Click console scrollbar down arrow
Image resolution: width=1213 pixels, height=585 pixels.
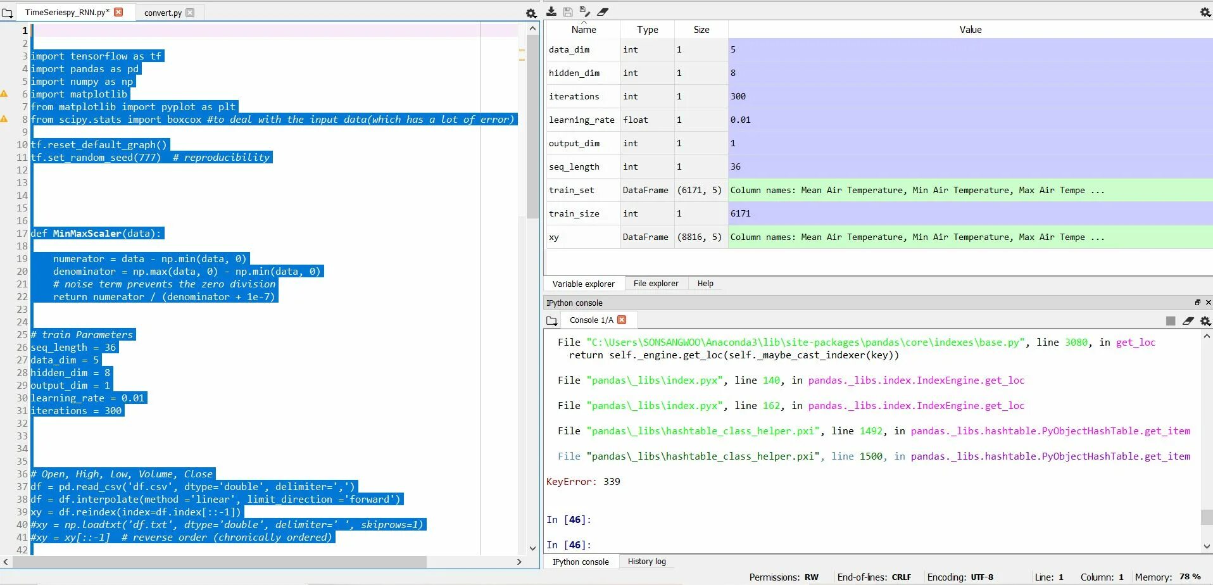(1207, 546)
